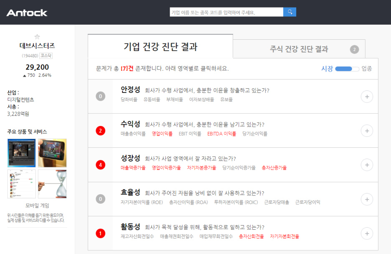Click the 부채비율 indicator
Image resolution: width=391 pixels, height=254 pixels.
point(175,100)
